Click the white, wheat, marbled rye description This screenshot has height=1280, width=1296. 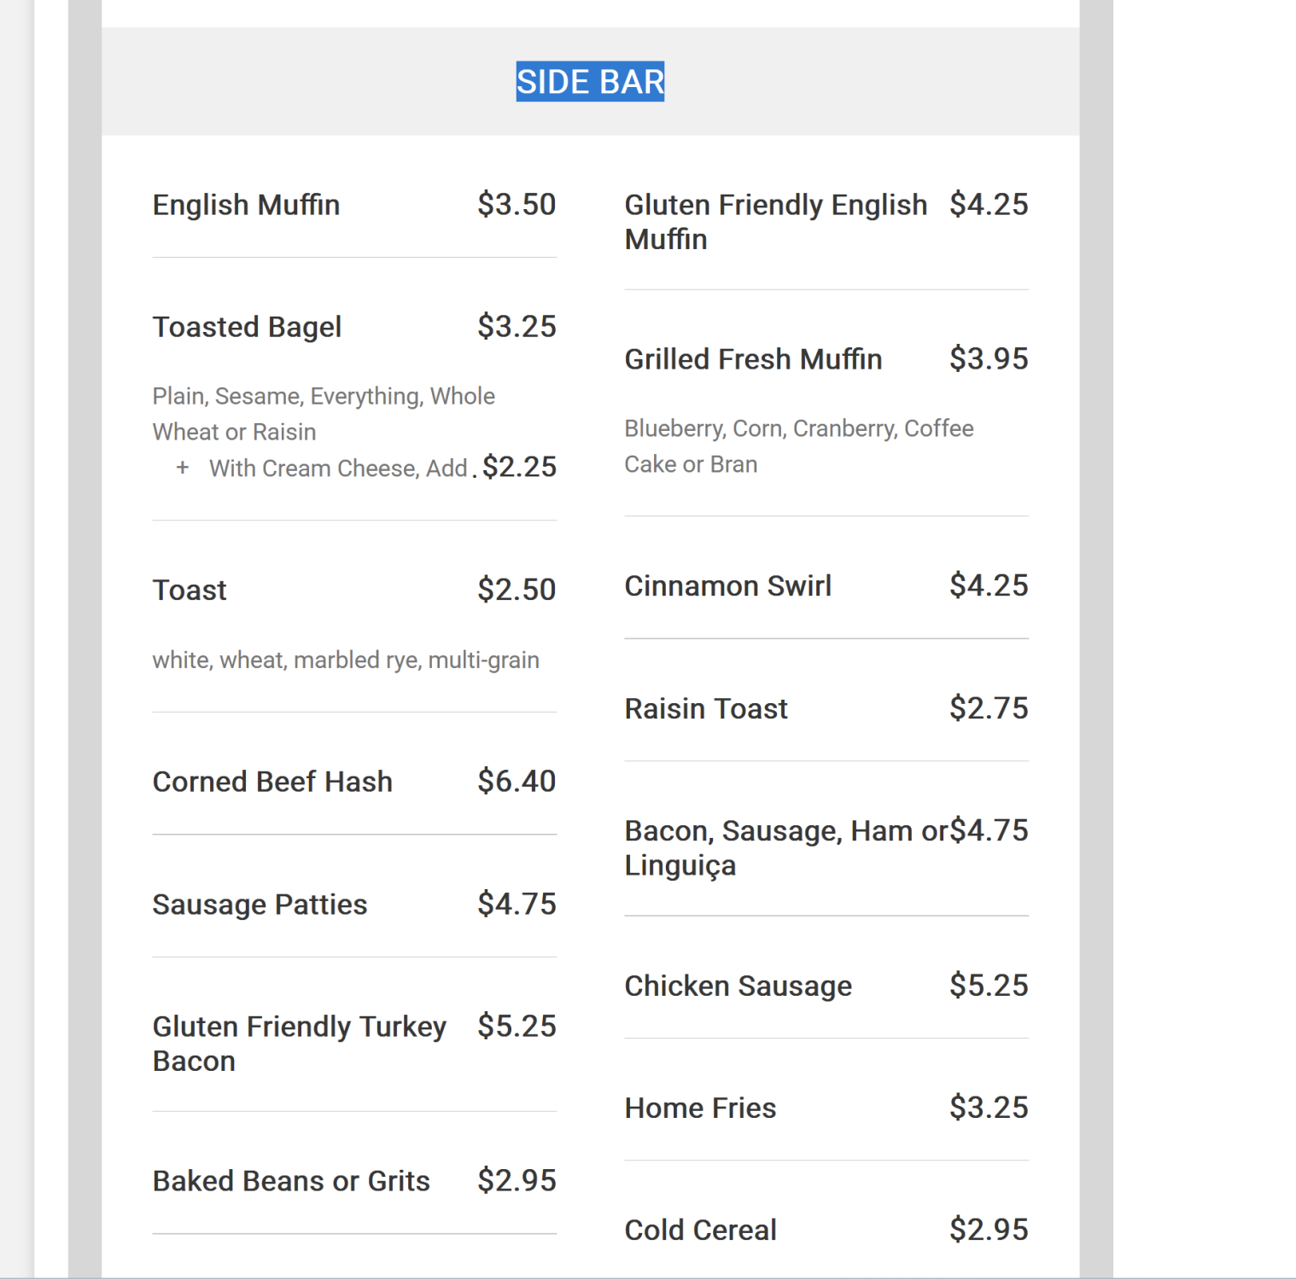346,660
